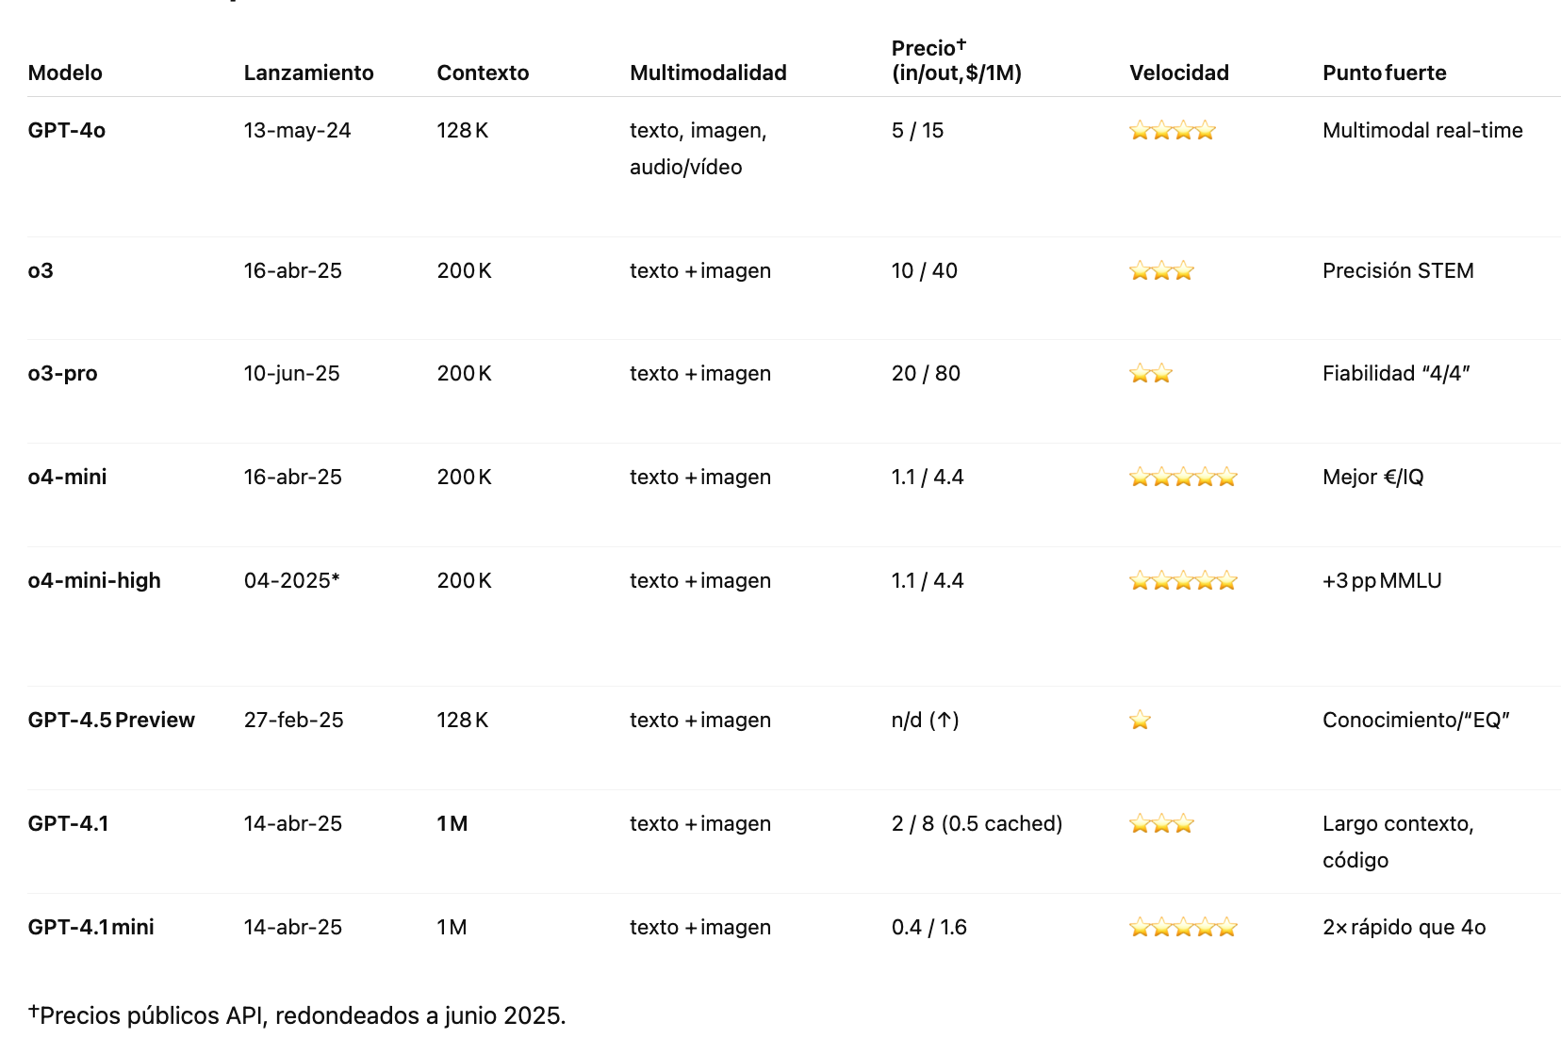Click the GPT-4.5 Preview single star
The height and width of the screenshot is (1038, 1561).
point(1141,721)
